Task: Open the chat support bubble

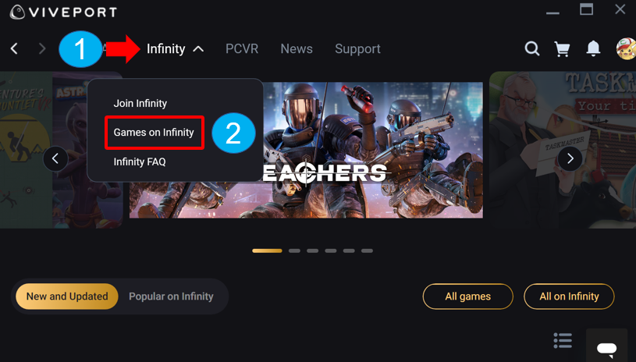Action: (607, 347)
